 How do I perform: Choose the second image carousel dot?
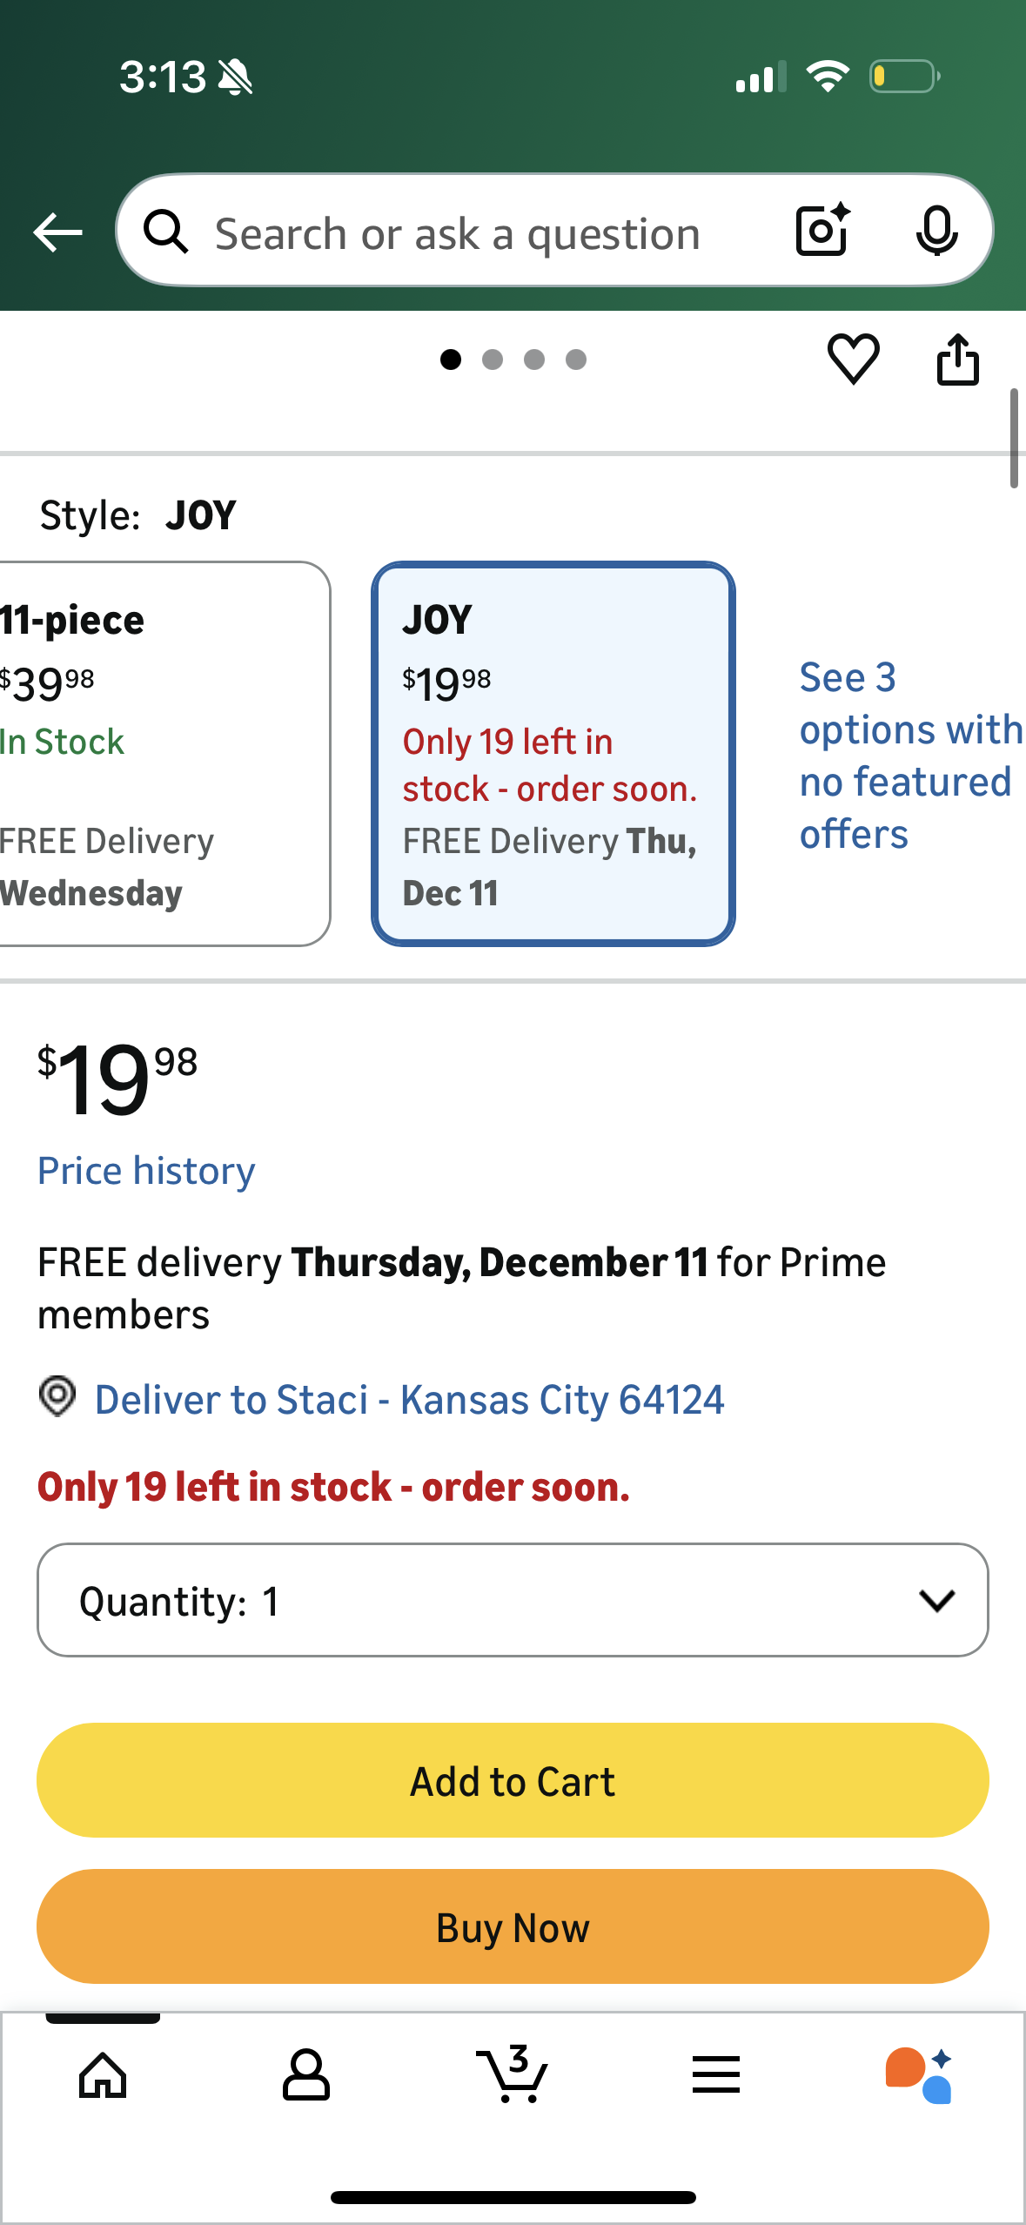[493, 360]
